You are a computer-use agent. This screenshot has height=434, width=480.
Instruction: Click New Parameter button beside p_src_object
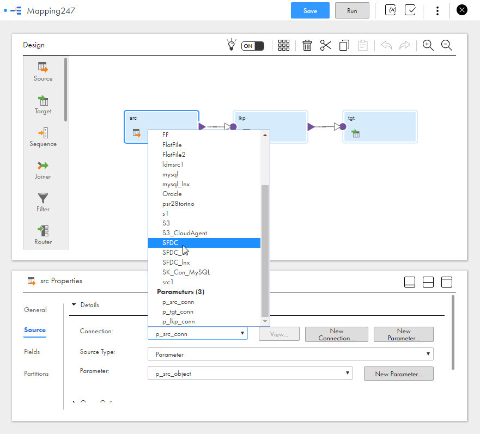tap(399, 374)
